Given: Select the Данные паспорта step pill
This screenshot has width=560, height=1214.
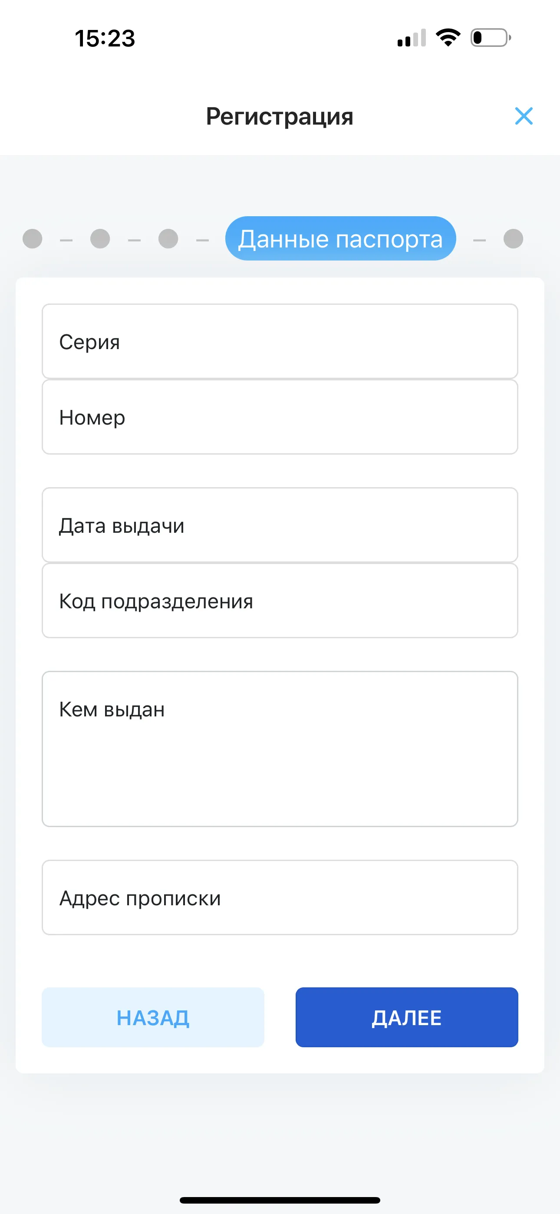Looking at the screenshot, I should [x=340, y=238].
